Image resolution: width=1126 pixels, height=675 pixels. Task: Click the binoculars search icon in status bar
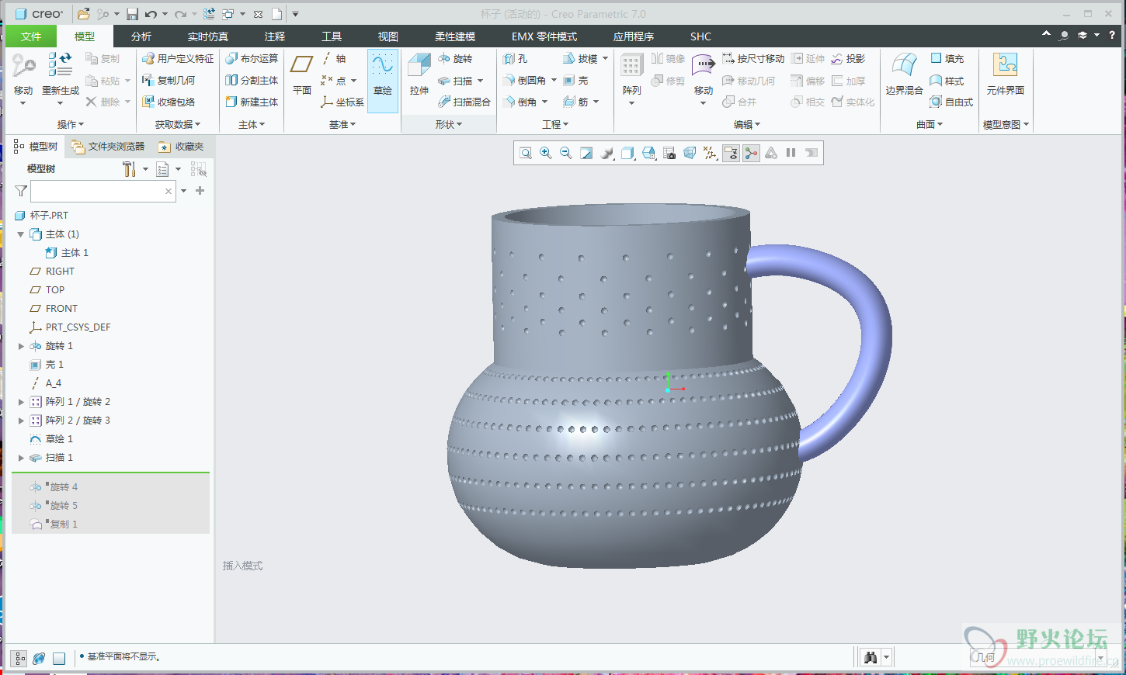[871, 658]
